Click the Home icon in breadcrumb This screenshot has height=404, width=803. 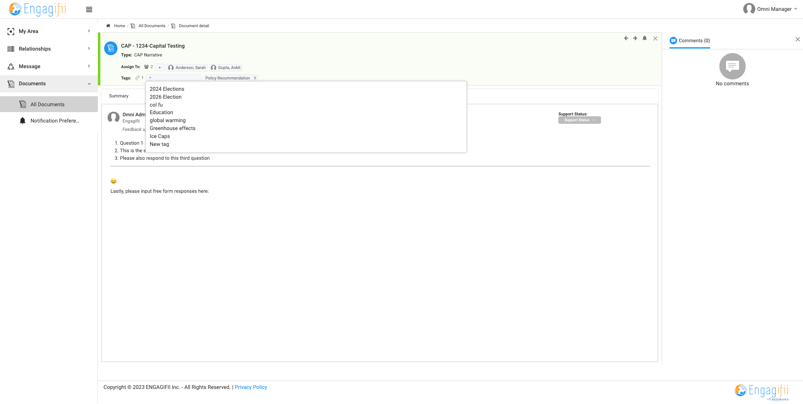(x=108, y=26)
